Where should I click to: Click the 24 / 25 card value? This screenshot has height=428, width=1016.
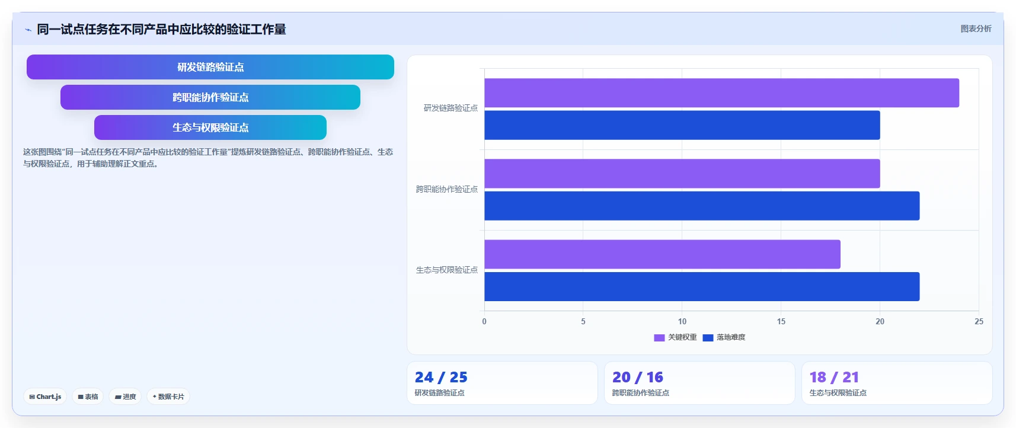[441, 377]
